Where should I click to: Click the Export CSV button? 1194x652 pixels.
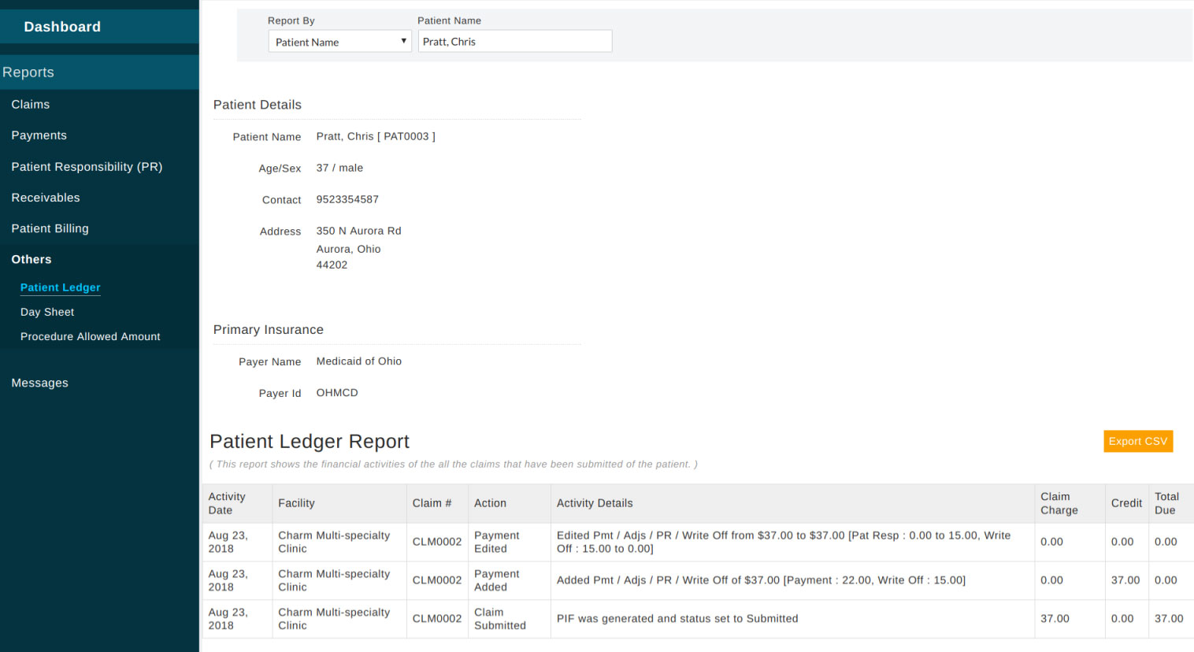1137,441
